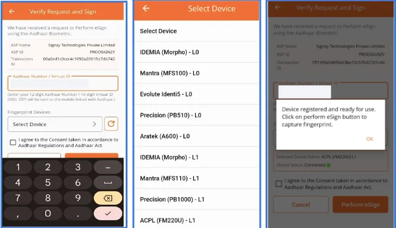Tap keypad digit 4
Image resolution: width=396 pixels, height=228 pixels.
18,182
